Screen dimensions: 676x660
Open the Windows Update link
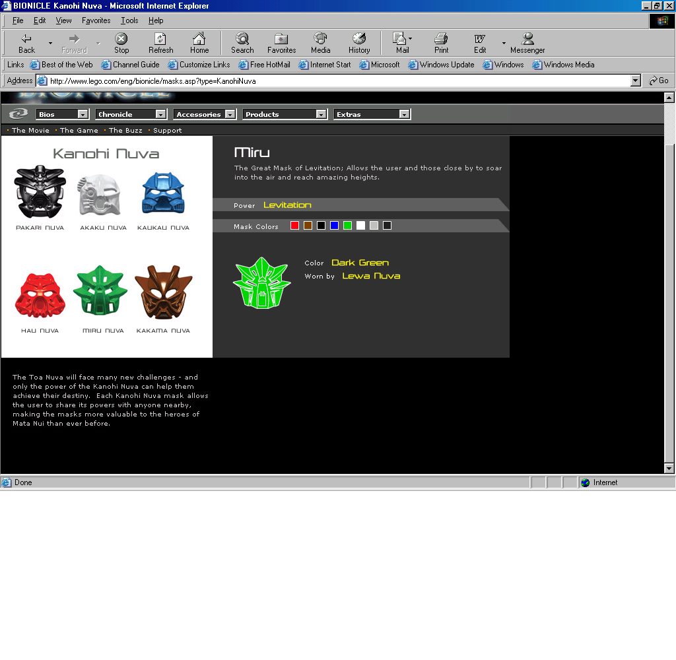tap(442, 65)
